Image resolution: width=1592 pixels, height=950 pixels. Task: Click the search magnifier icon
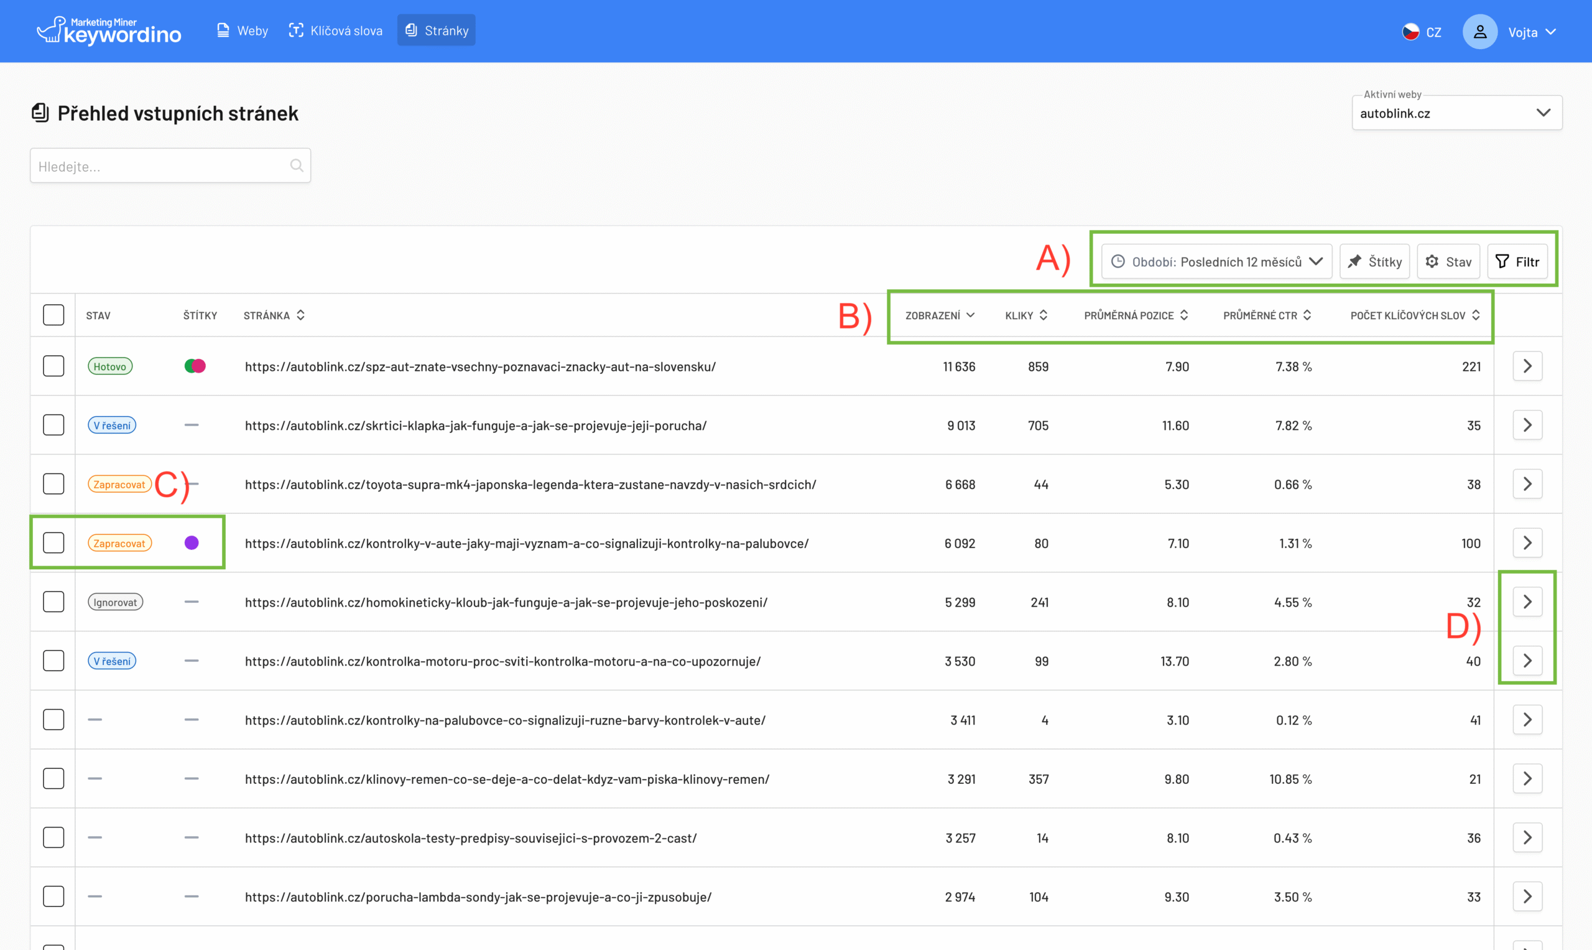click(x=296, y=166)
